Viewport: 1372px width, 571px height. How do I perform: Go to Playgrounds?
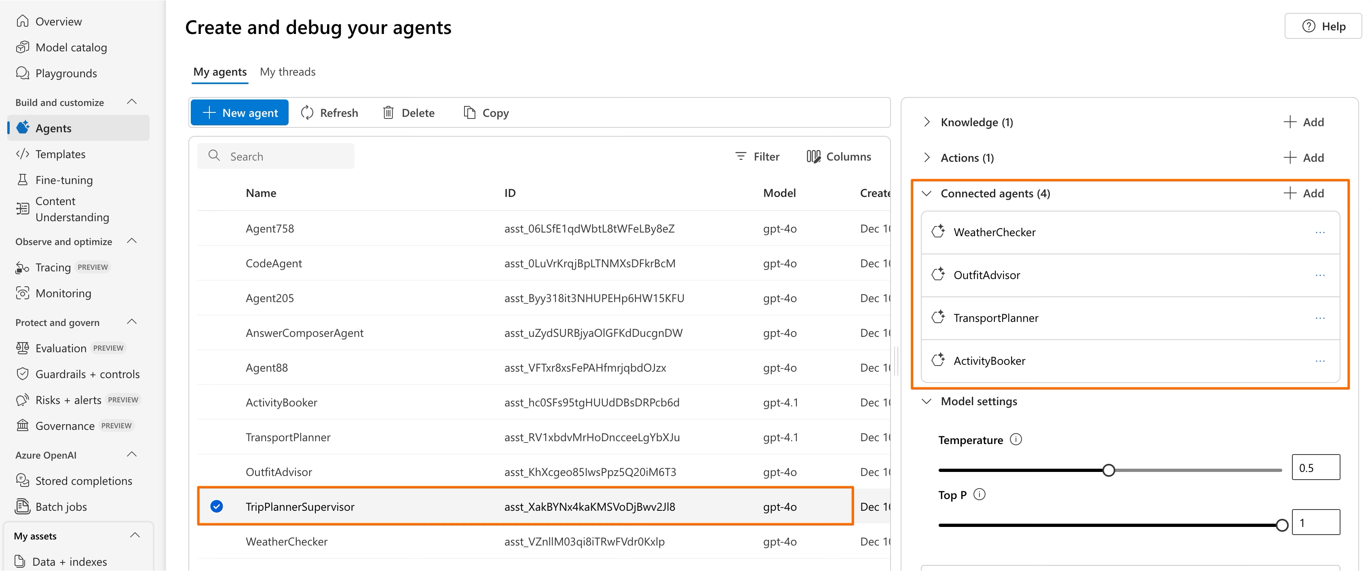click(66, 73)
